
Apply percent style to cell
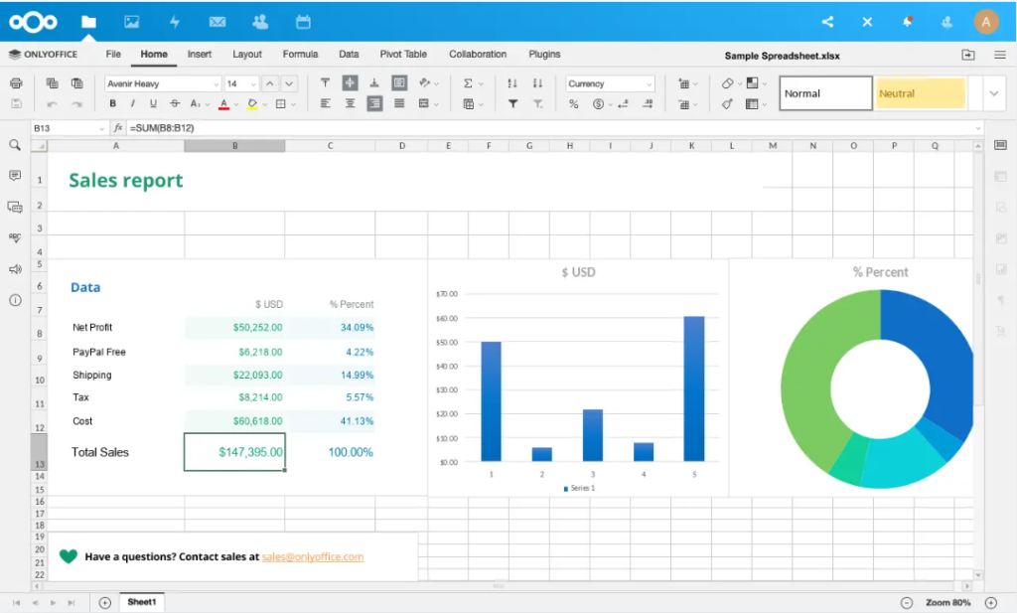tap(573, 103)
